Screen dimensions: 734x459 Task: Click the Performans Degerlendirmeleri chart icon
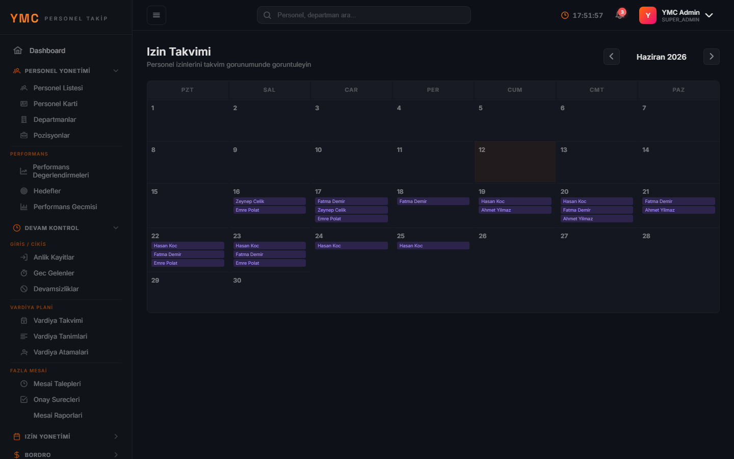coord(23,171)
